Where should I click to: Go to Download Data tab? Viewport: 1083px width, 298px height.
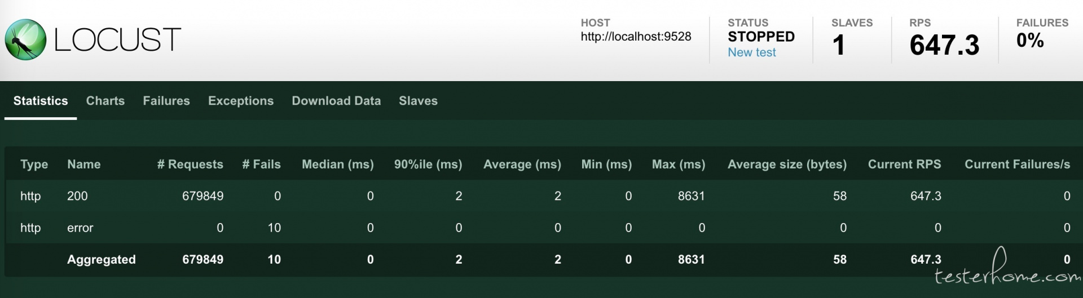[x=336, y=101]
